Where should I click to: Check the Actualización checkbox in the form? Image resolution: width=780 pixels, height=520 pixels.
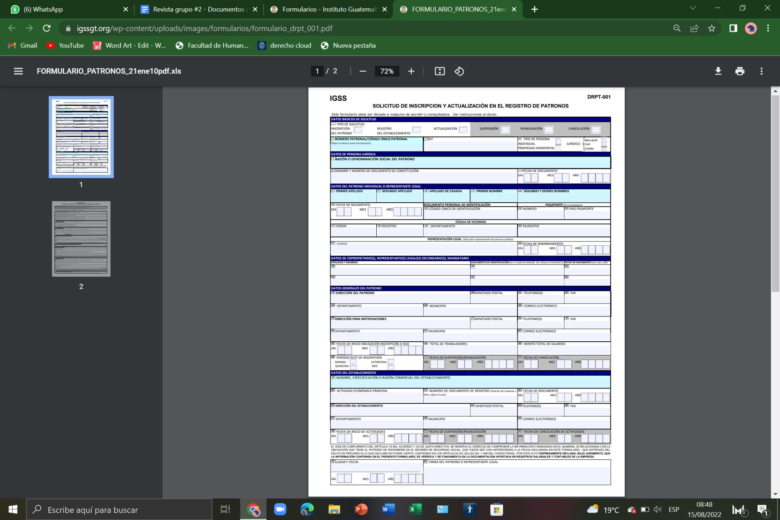(x=463, y=130)
